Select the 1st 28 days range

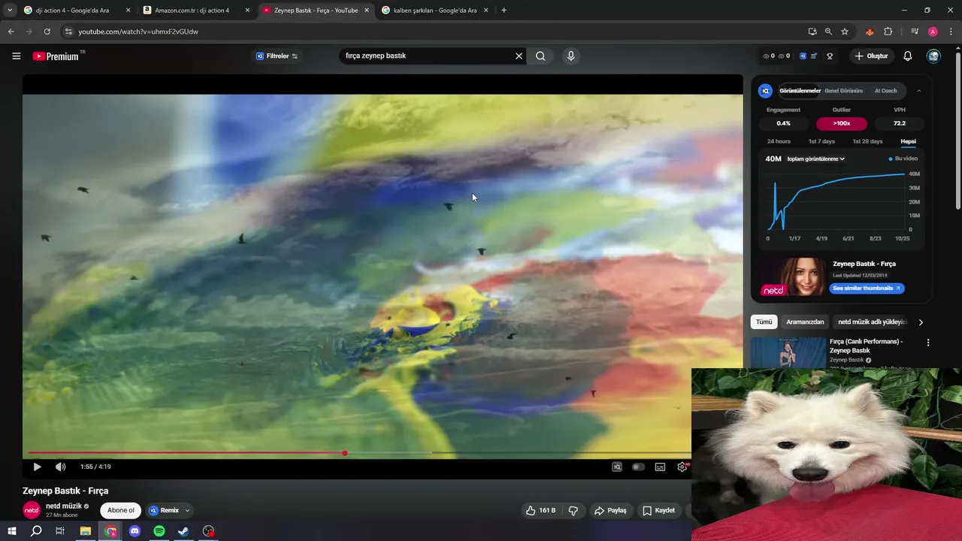867,141
